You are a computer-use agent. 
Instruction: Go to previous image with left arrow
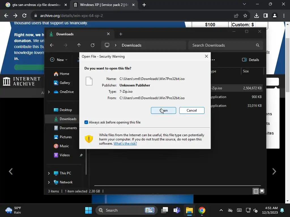(11, 172)
